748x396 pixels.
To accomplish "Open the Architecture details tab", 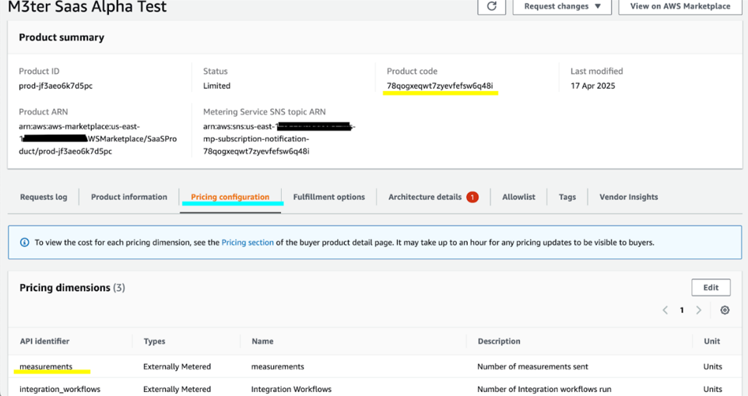I will [424, 198].
